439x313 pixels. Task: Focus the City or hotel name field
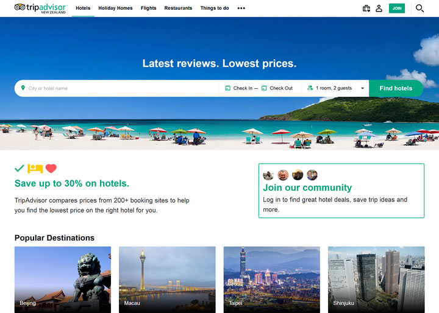tap(122, 88)
